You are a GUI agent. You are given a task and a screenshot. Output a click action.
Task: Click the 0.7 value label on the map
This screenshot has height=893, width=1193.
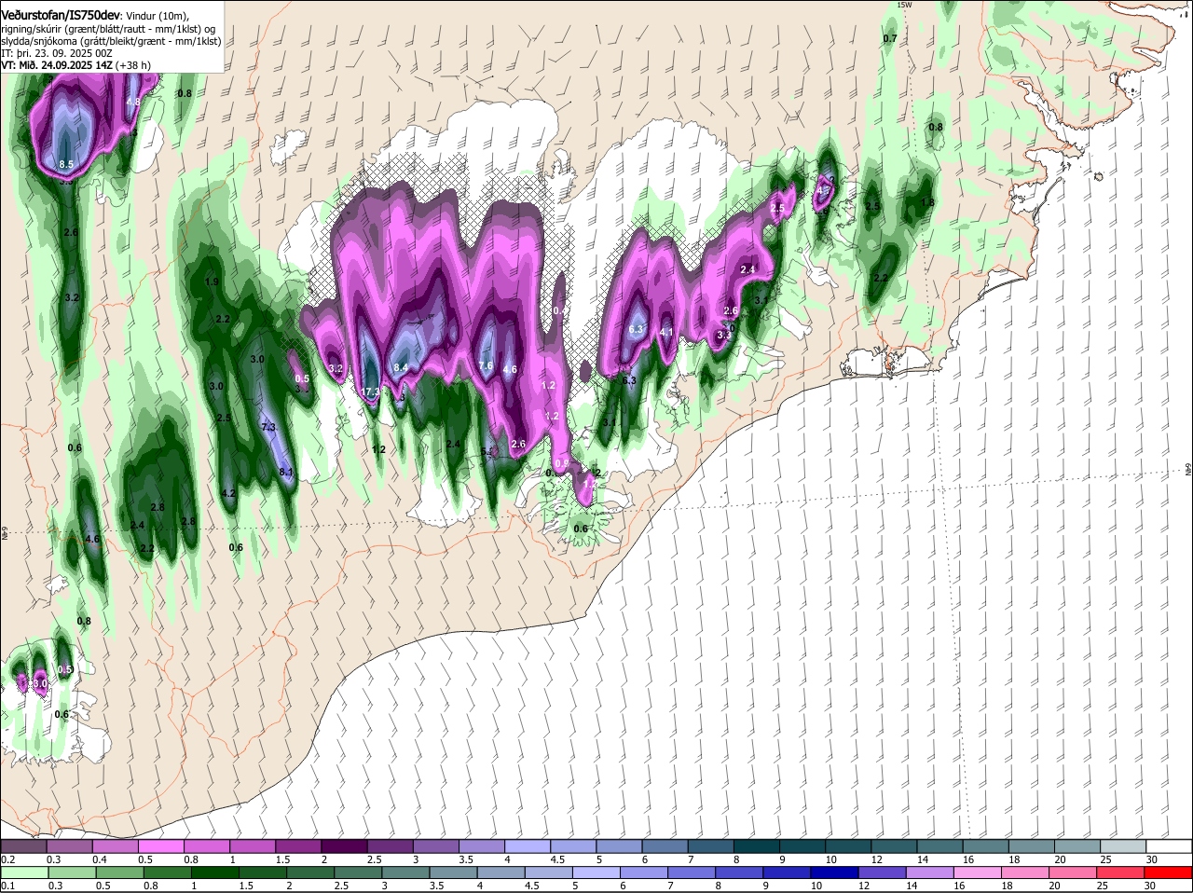890,38
